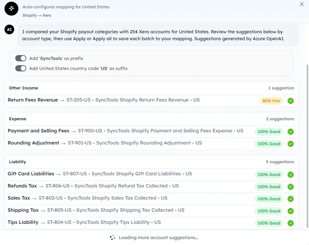Click green check for Return Fees Revenue
The height and width of the screenshot is (245, 309).
[291, 101]
